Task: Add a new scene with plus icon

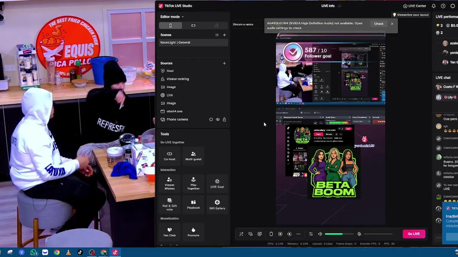Action: (224, 35)
